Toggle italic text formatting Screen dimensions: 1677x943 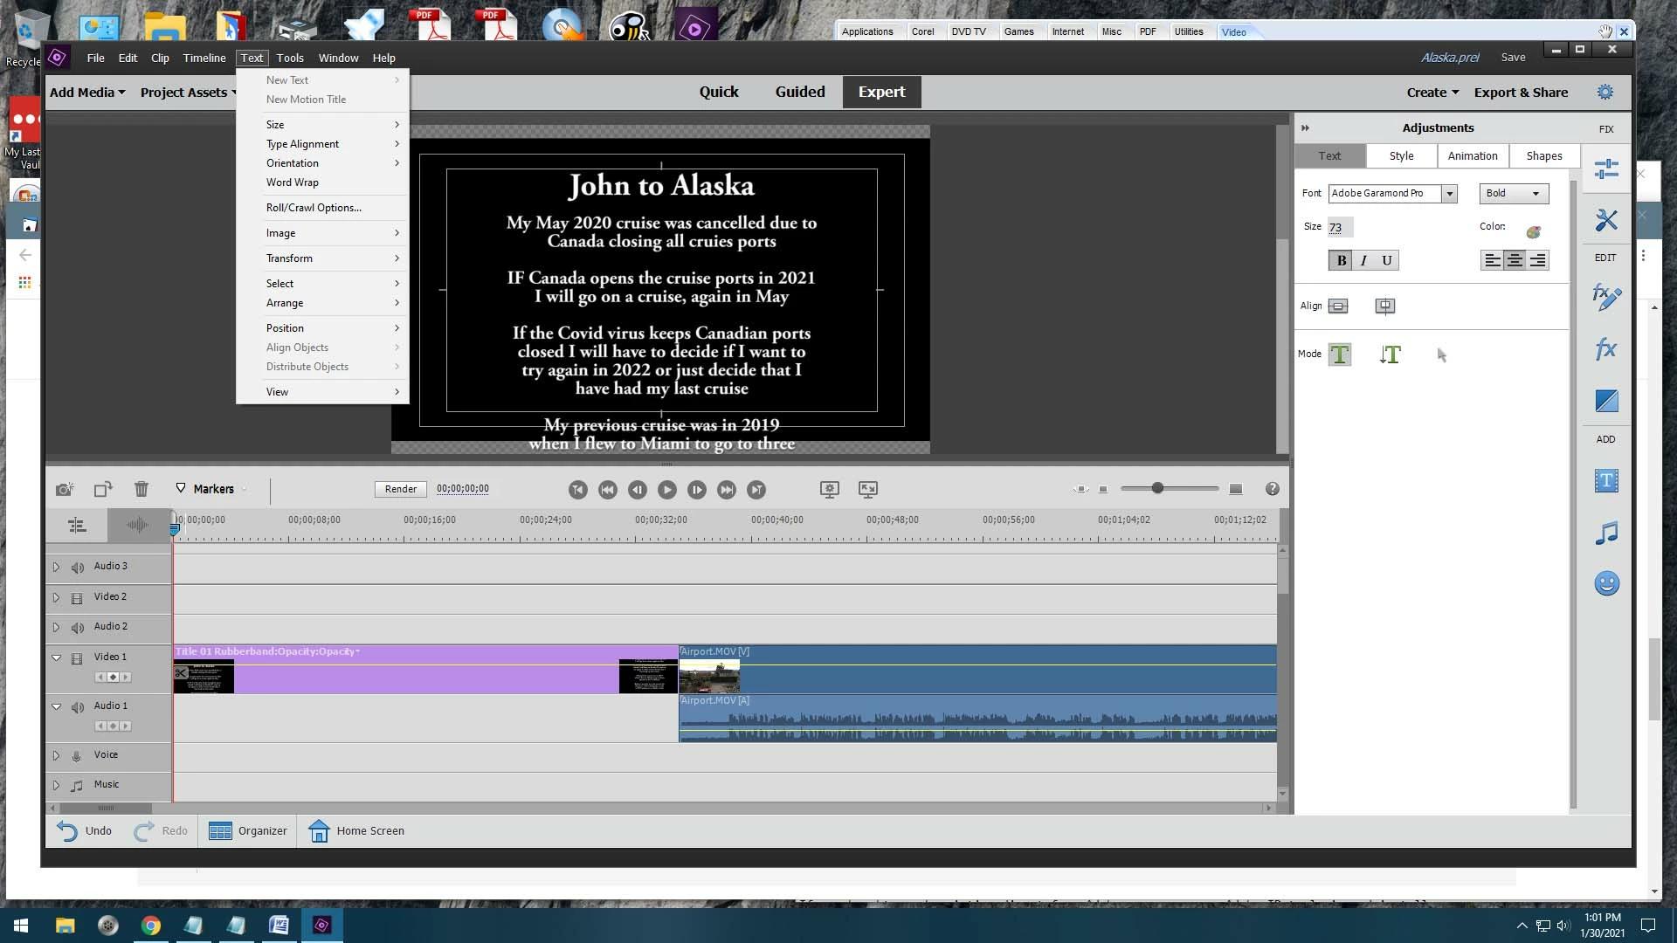pos(1363,260)
